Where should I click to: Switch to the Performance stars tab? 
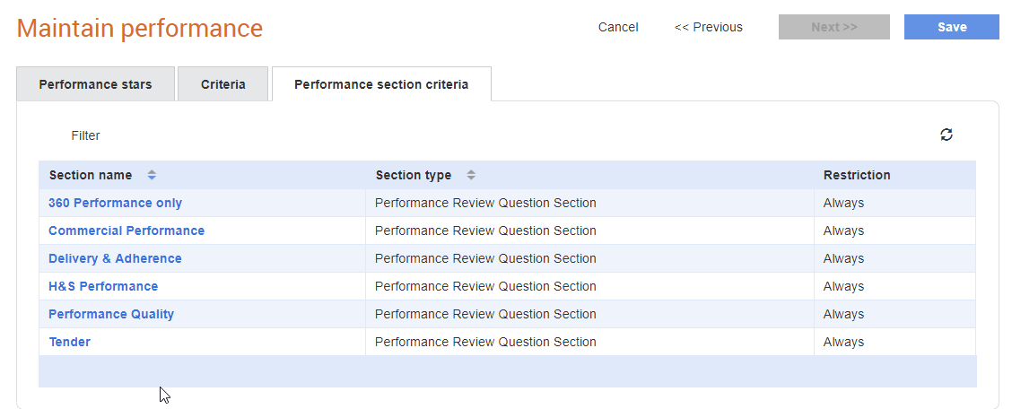point(95,84)
